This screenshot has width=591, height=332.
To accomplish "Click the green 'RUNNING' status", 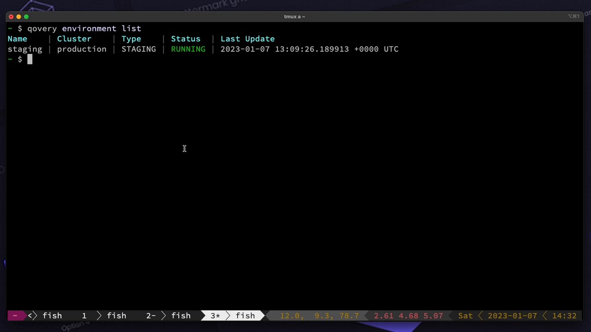I will [x=188, y=49].
